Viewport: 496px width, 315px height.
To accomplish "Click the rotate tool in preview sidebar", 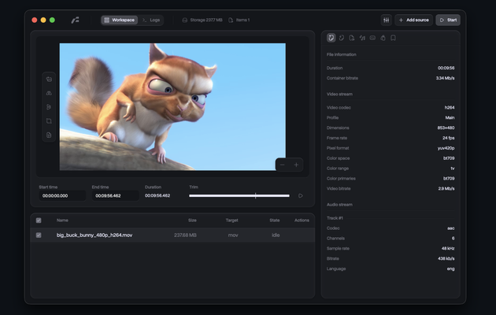I will 49,79.
